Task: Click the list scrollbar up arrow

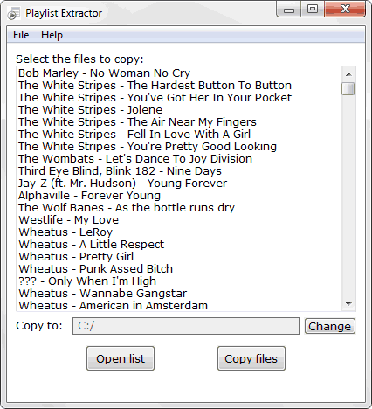Action: pyautogui.click(x=348, y=74)
